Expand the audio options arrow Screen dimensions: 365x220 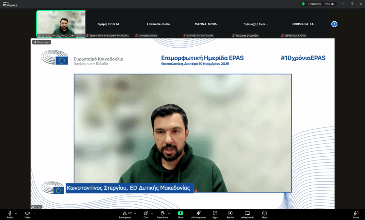click(16, 213)
